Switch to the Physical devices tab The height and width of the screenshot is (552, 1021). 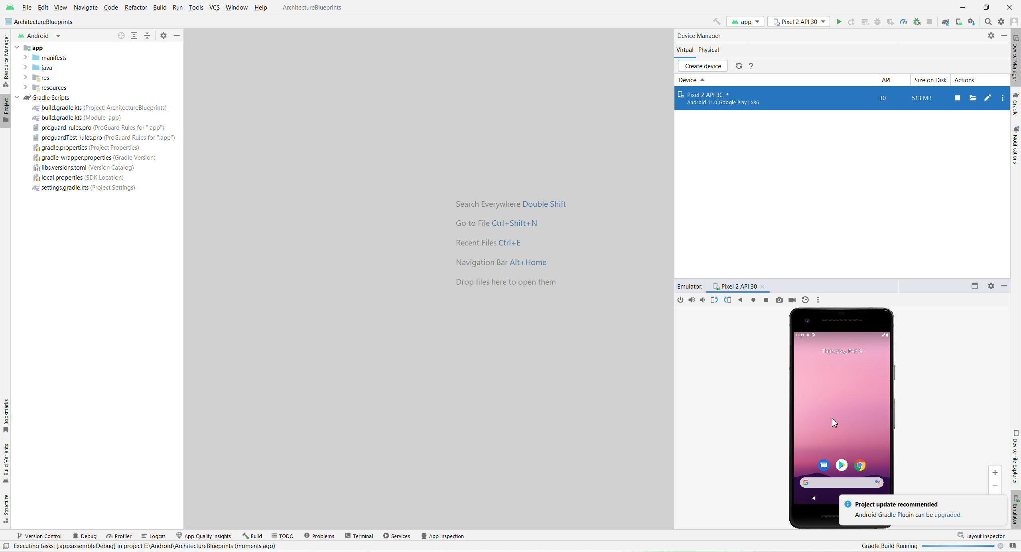(708, 49)
